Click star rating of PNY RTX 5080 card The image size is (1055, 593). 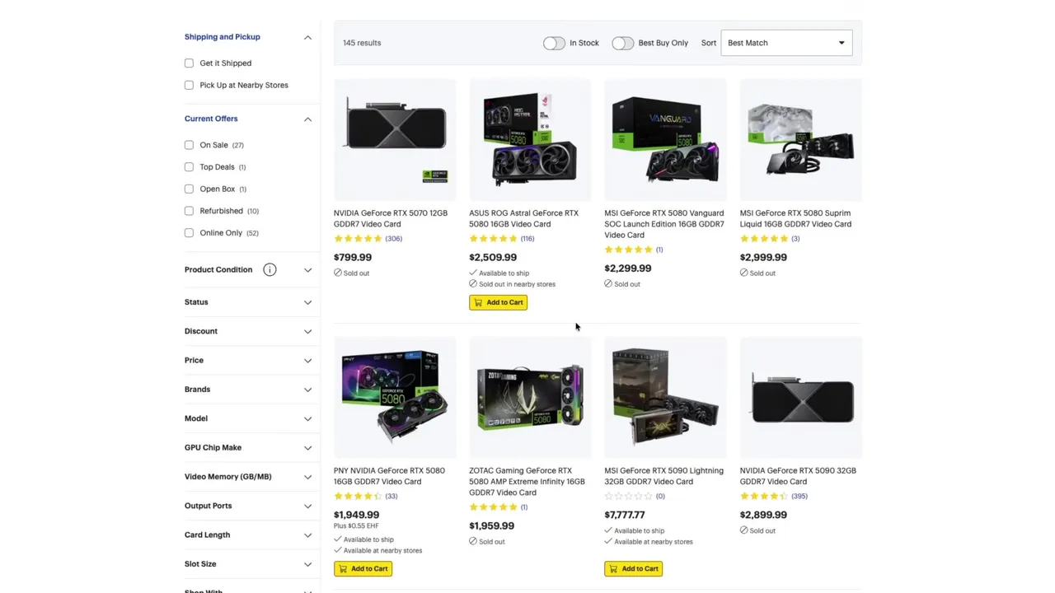(x=358, y=497)
